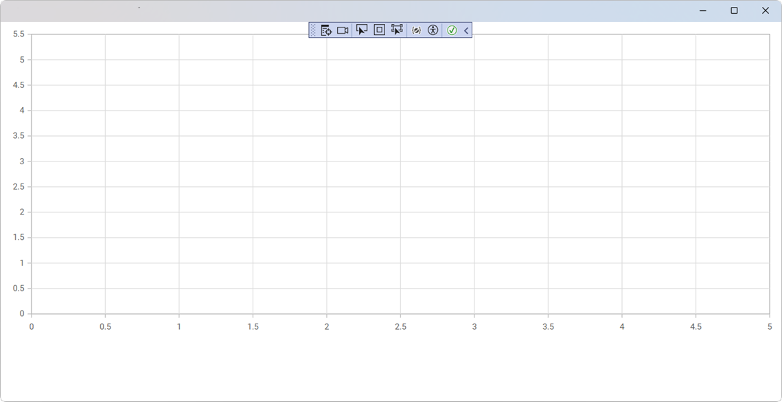Click the 3 tick label on the y-axis
Viewport: 782px width, 402px height.
pos(20,160)
